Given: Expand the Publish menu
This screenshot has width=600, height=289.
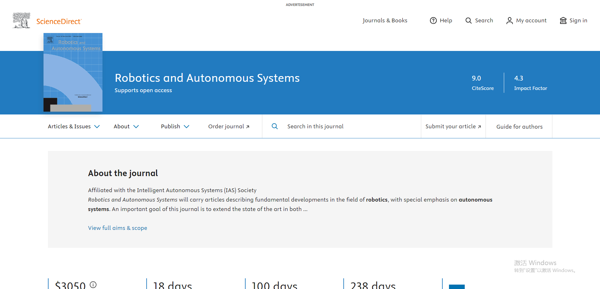Looking at the screenshot, I should pos(175,126).
